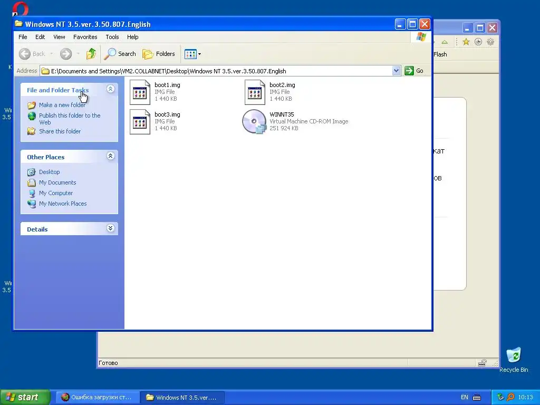The width and height of the screenshot is (540, 405).
Task: Select the boot3.img file icon
Action: pos(140,122)
